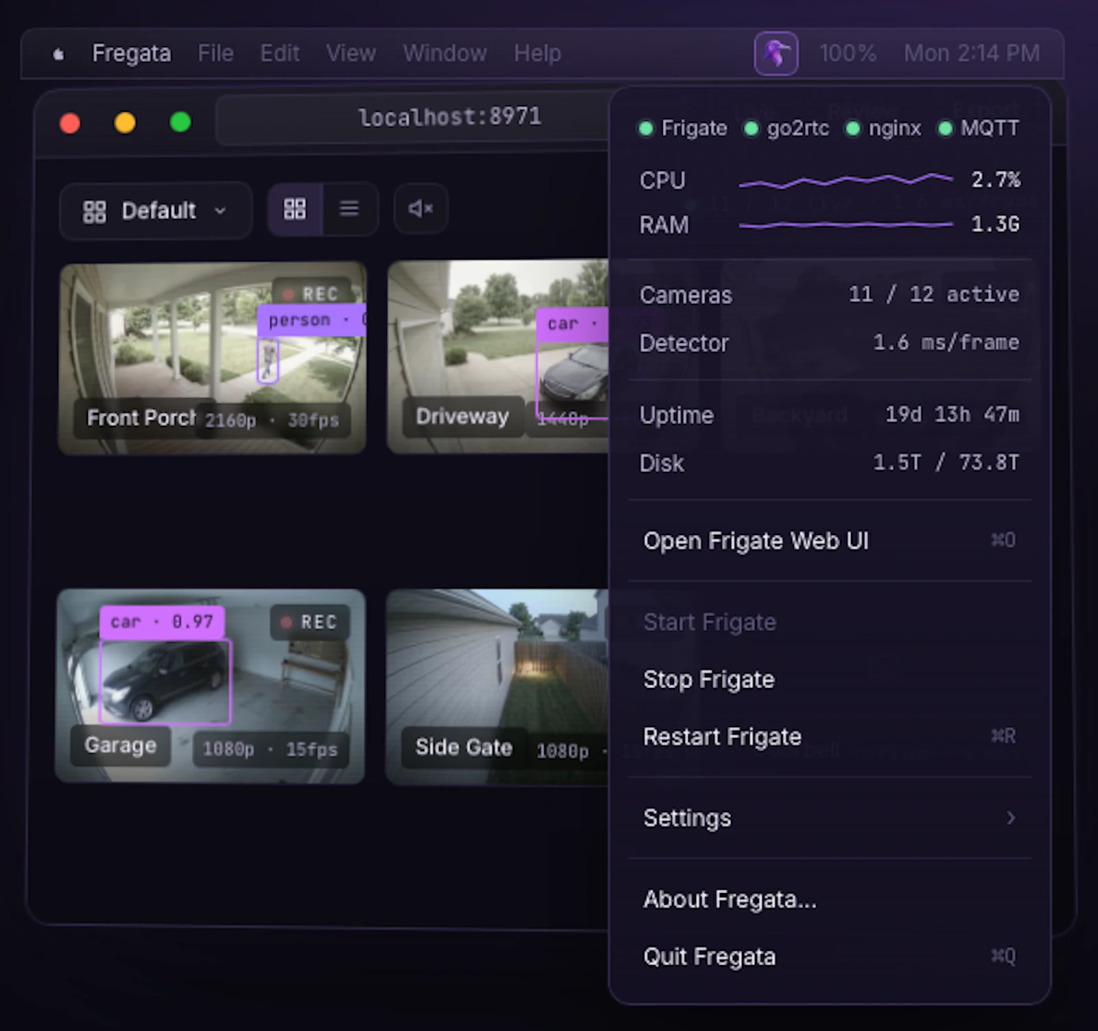The image size is (1098, 1031).
Task: Click the go2rtc service status indicator
Action: pos(787,128)
